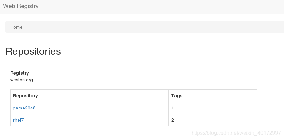Select the tag count 1 for game2048
Image resolution: width=284 pixels, height=139 pixels.
(x=173, y=108)
